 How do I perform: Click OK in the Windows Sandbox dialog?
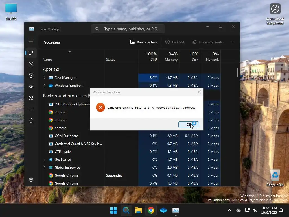click(189, 125)
